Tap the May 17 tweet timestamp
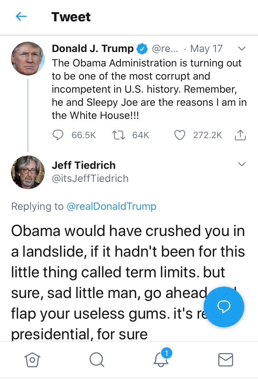 (x=206, y=49)
